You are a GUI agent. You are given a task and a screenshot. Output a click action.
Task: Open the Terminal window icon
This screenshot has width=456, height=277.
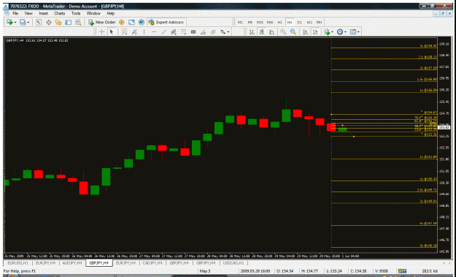(69, 22)
